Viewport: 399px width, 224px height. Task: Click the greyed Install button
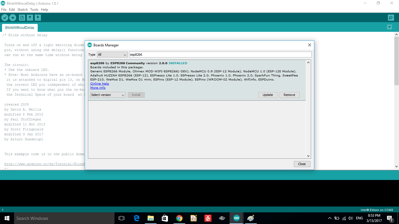(136, 95)
